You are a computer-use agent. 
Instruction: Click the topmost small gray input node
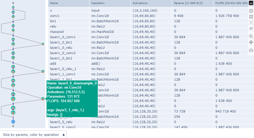[13, 3]
